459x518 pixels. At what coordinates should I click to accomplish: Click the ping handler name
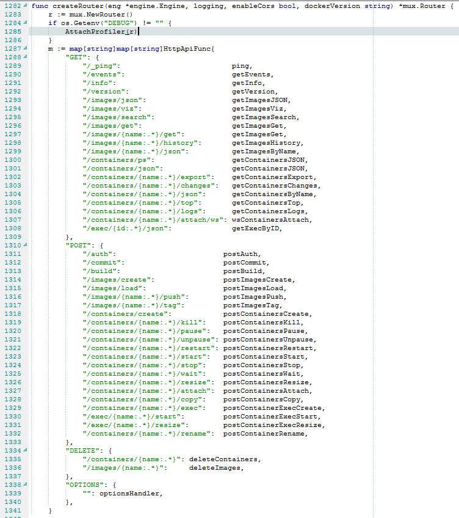pos(240,66)
